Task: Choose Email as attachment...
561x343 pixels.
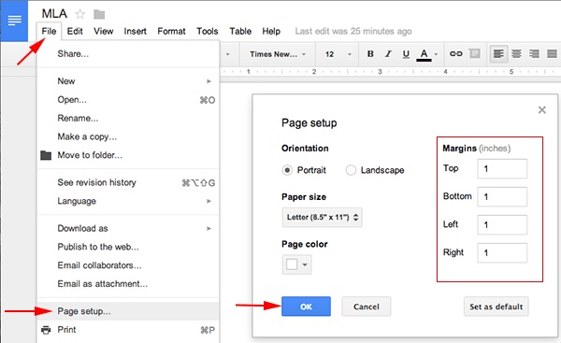Action: coord(127,284)
